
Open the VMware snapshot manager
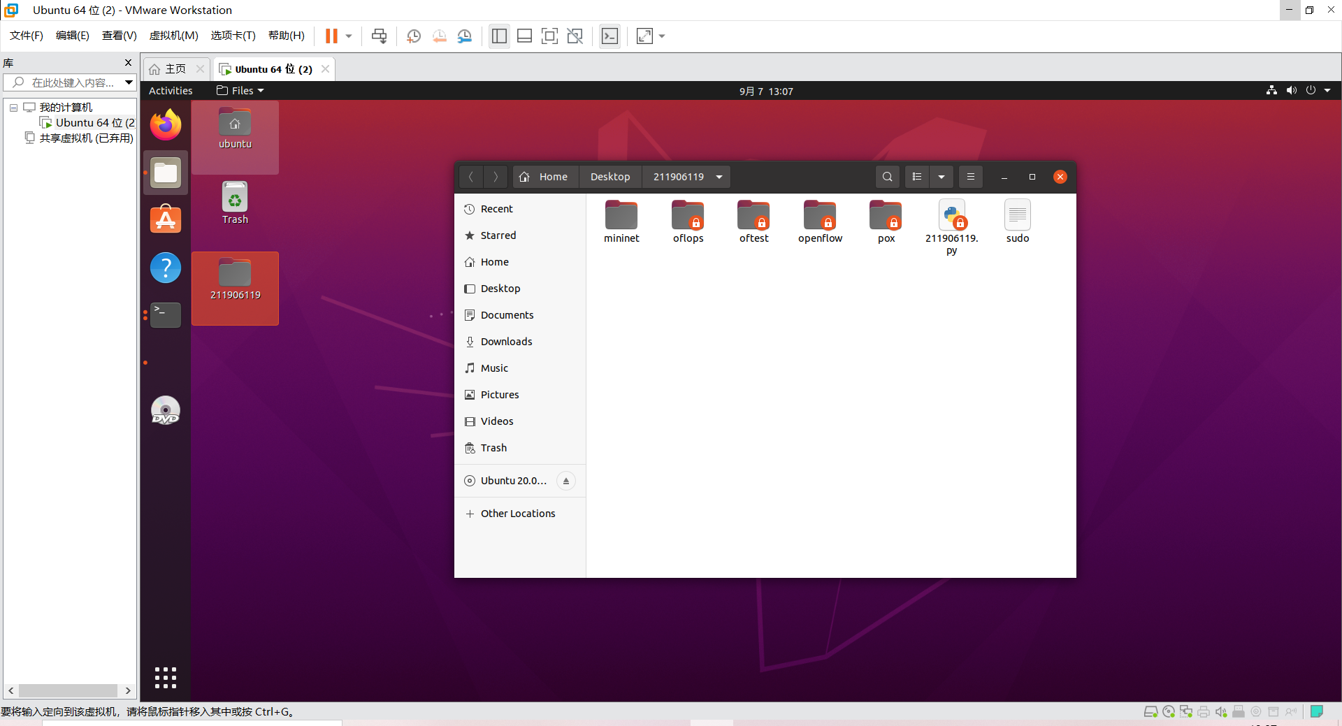point(465,36)
